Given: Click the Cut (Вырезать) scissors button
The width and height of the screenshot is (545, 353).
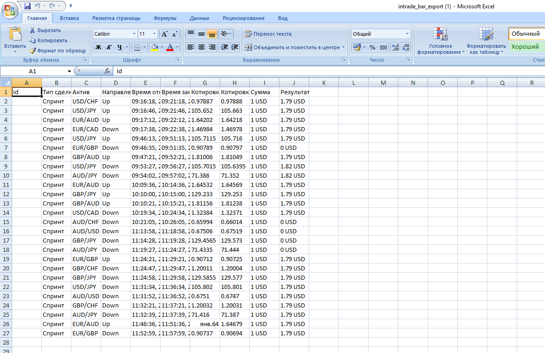Looking at the screenshot, I should 45,30.
